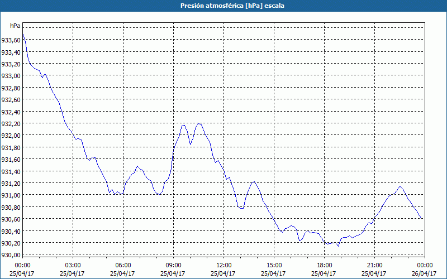Select the 933,60 axis value

(11, 40)
